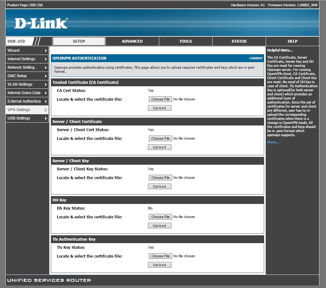Open USB Settings menu item
This screenshot has width=326, height=288.
coord(27,118)
